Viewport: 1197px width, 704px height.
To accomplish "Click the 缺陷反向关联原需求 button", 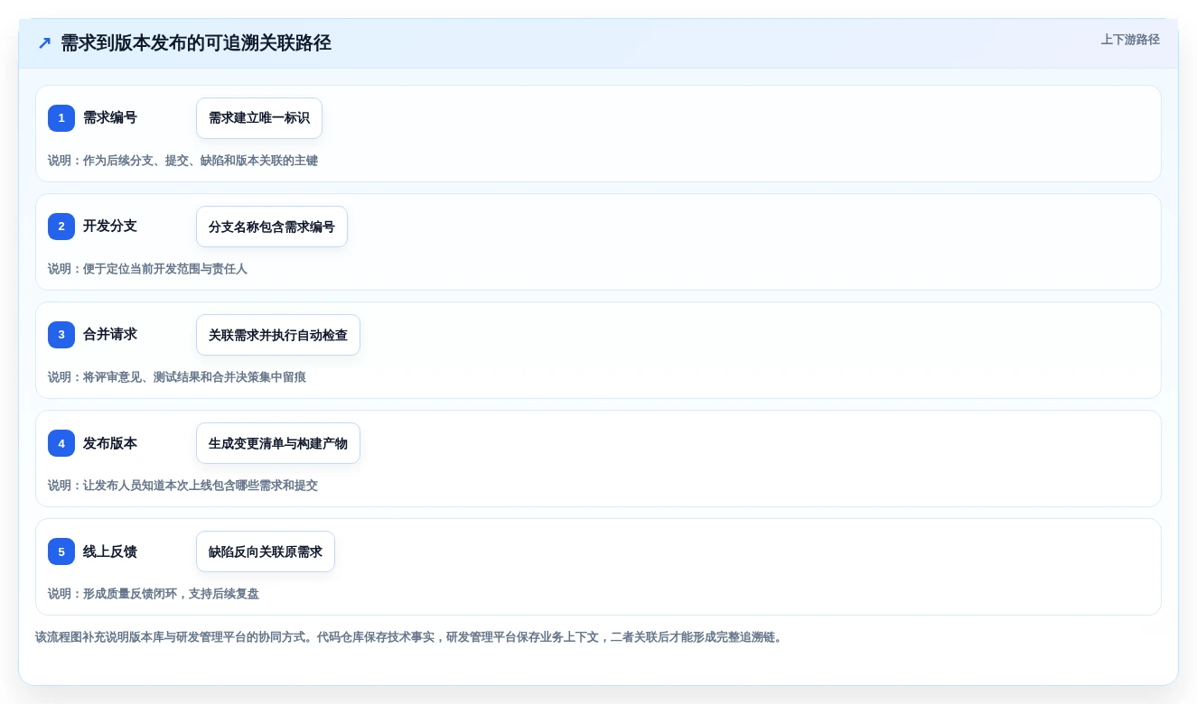I will [266, 551].
